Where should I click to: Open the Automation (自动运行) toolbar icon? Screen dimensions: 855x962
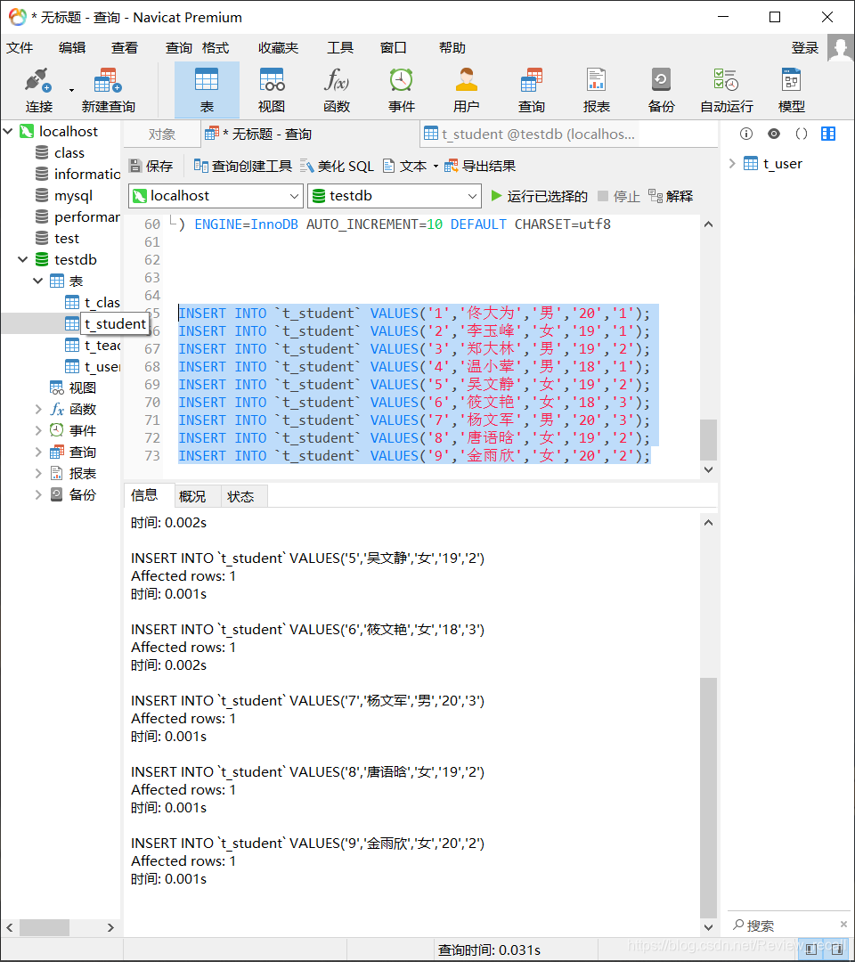point(726,90)
